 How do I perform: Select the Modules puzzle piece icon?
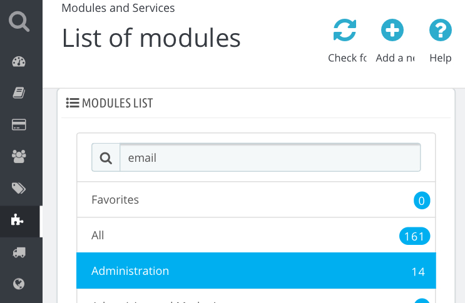click(x=19, y=220)
